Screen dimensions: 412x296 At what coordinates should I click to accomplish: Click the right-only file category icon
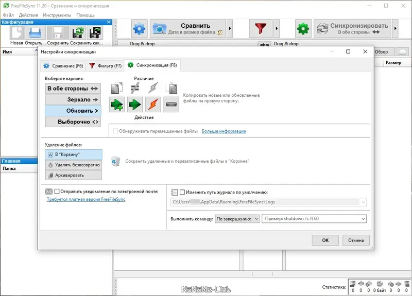coord(171,88)
